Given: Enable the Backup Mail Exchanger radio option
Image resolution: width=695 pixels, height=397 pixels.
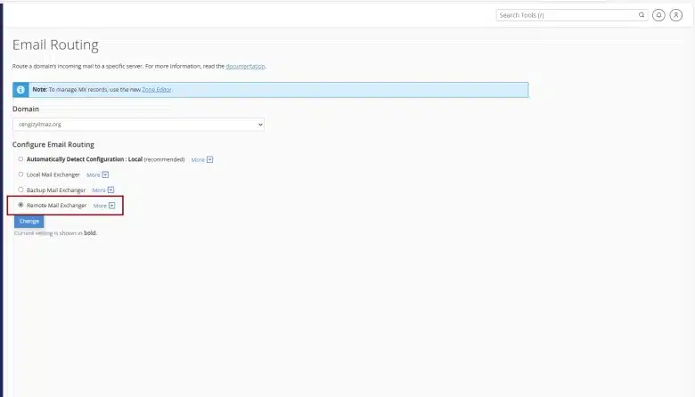Looking at the screenshot, I should pos(20,190).
